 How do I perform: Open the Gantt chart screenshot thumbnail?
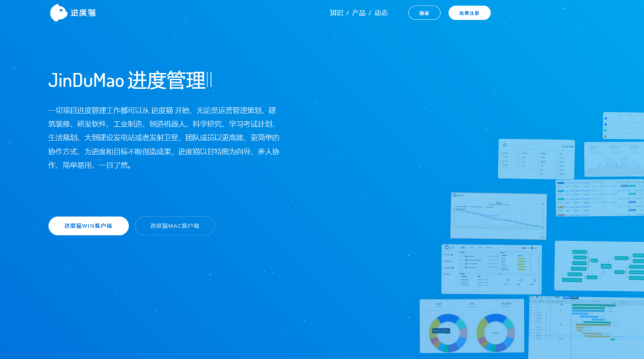(586, 327)
